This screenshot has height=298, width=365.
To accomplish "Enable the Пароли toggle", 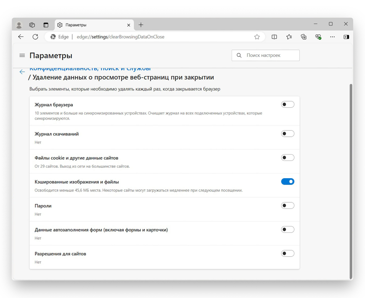I will (287, 205).
